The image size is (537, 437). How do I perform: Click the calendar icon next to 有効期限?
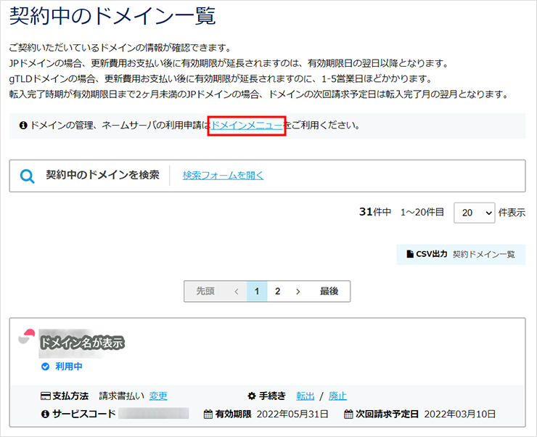[208, 414]
